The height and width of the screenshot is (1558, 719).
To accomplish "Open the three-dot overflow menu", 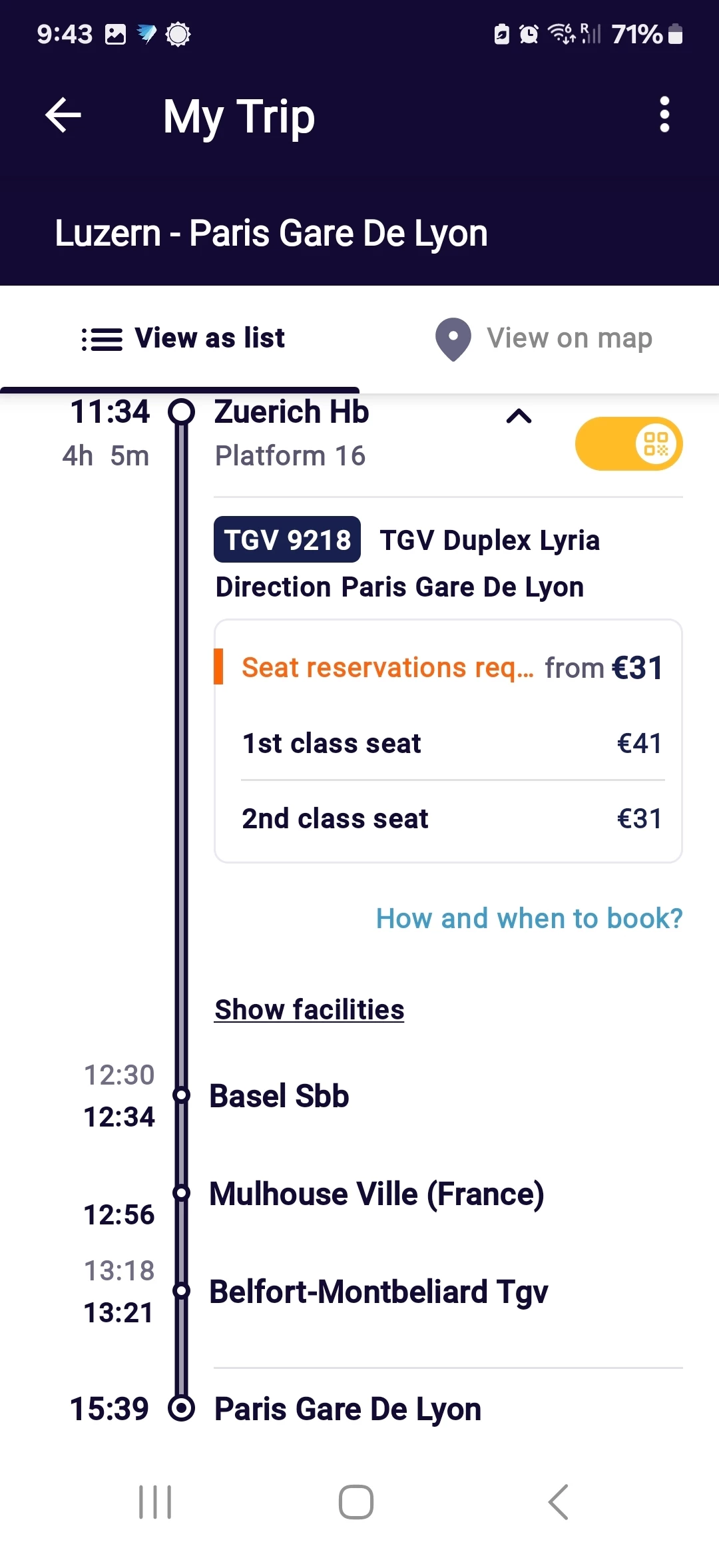I will 664,115.
